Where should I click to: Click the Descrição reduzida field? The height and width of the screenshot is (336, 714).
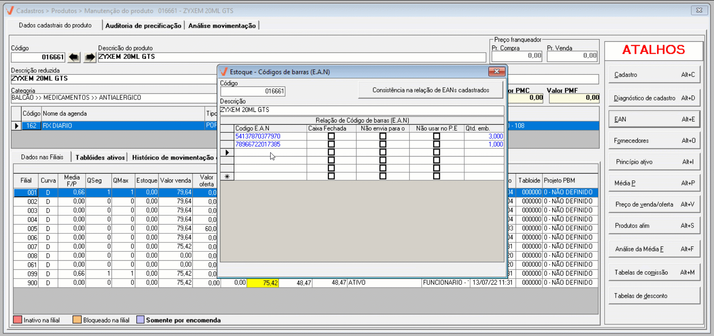click(x=114, y=79)
